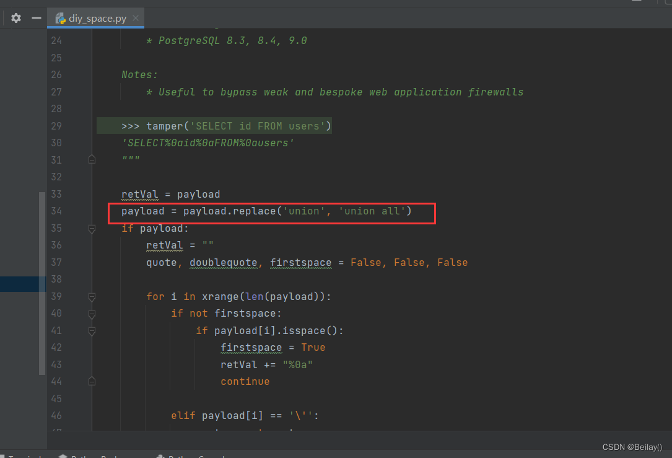Fold the 'if payload:' block at line 35
The width and height of the screenshot is (672, 458).
[x=92, y=228]
